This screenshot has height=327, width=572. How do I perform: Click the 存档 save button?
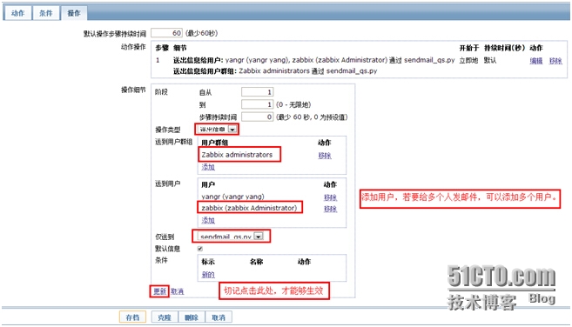click(x=132, y=317)
